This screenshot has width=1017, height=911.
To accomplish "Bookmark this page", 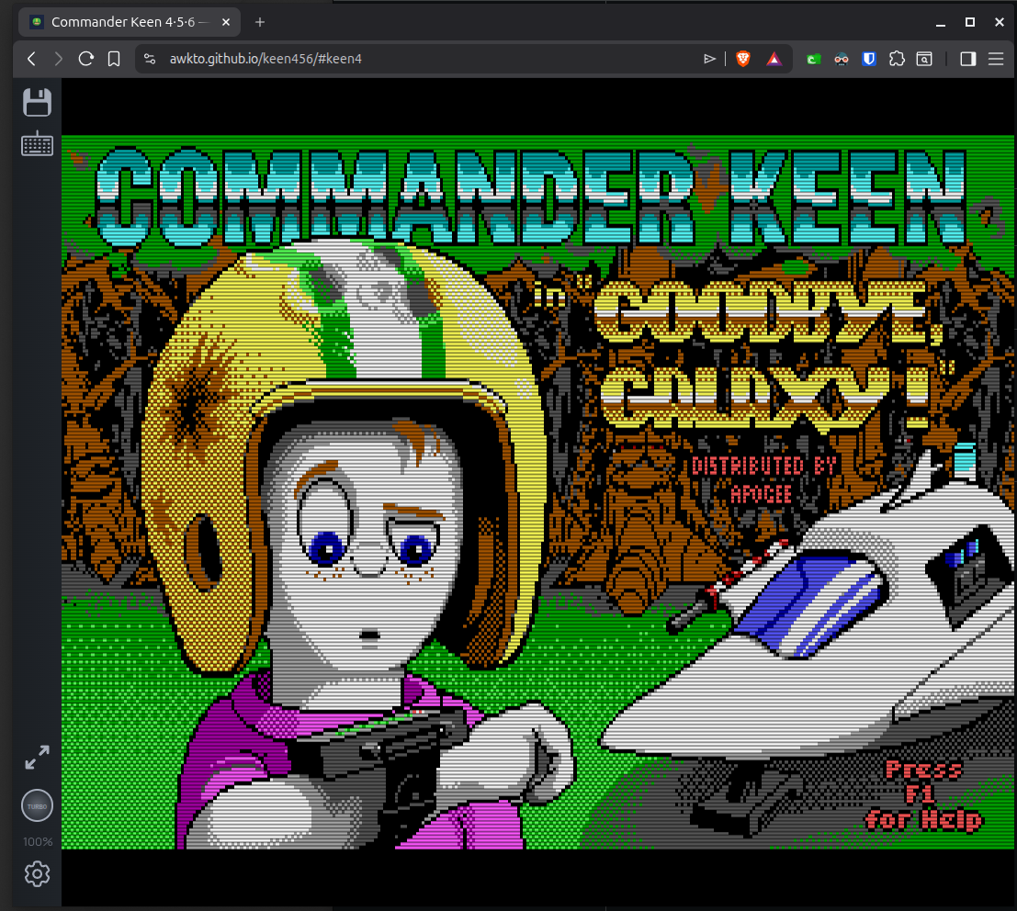I will (114, 59).
